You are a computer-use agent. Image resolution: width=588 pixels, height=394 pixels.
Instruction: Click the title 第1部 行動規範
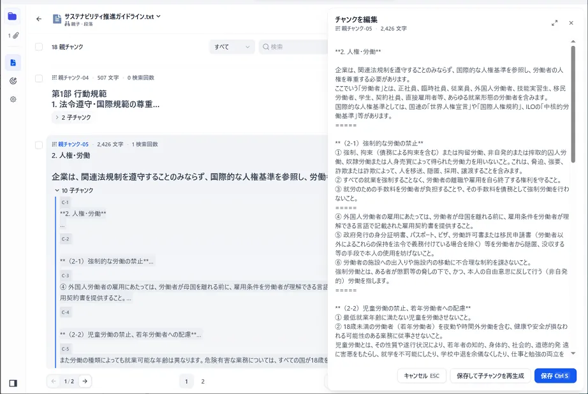[79, 93]
